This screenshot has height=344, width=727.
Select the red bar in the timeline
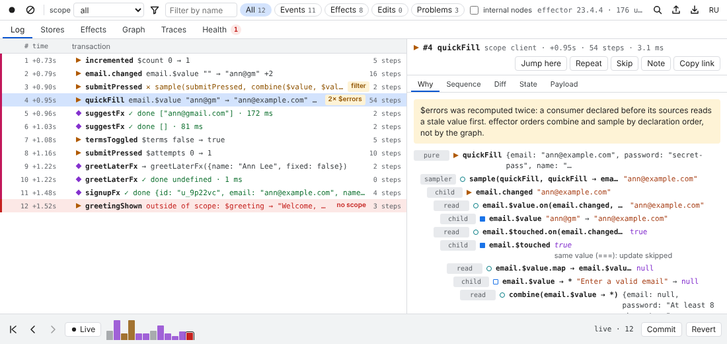click(190, 336)
